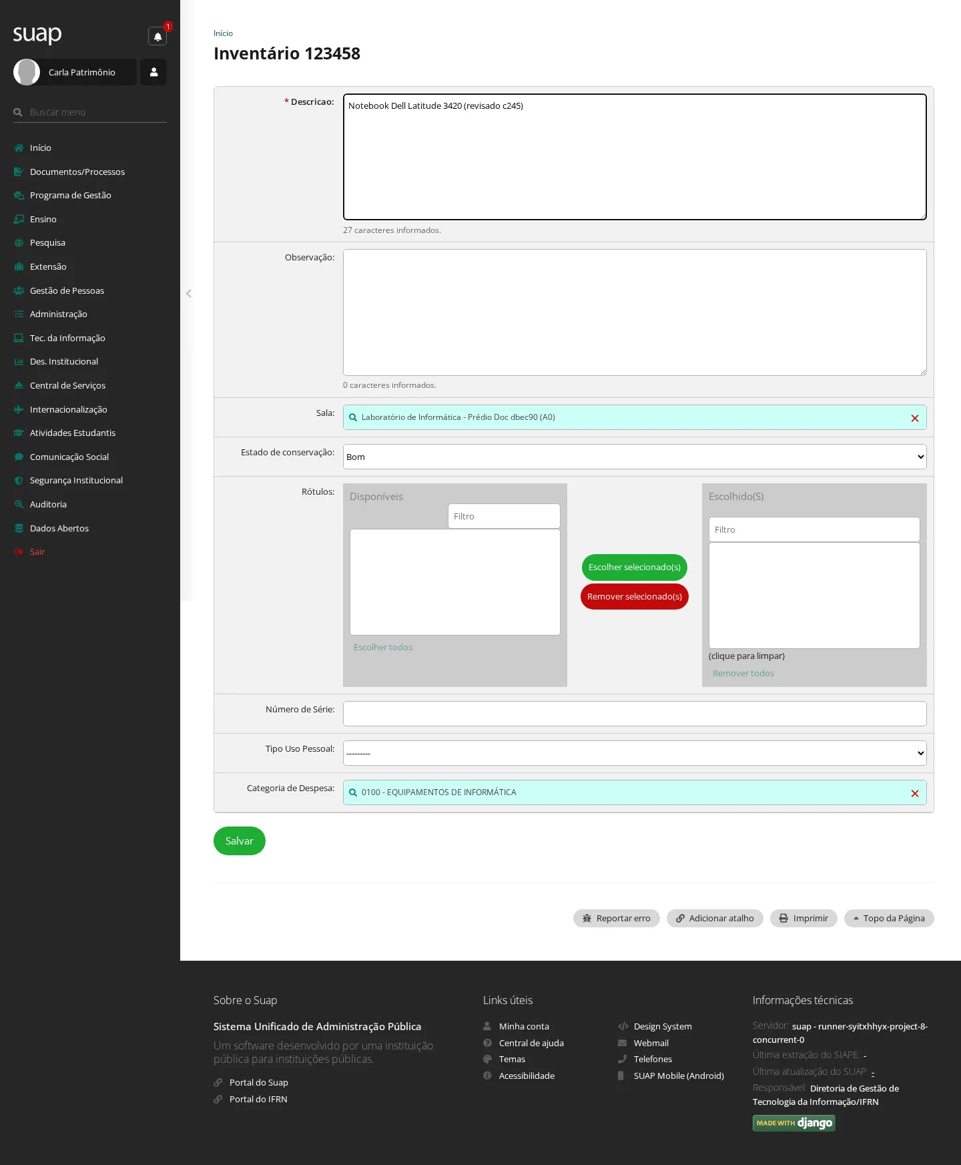Click the user profile icon button

tap(153, 72)
